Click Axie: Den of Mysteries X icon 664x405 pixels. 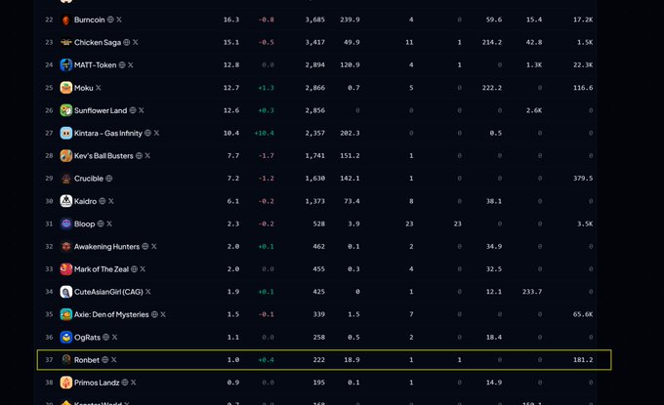click(x=163, y=314)
